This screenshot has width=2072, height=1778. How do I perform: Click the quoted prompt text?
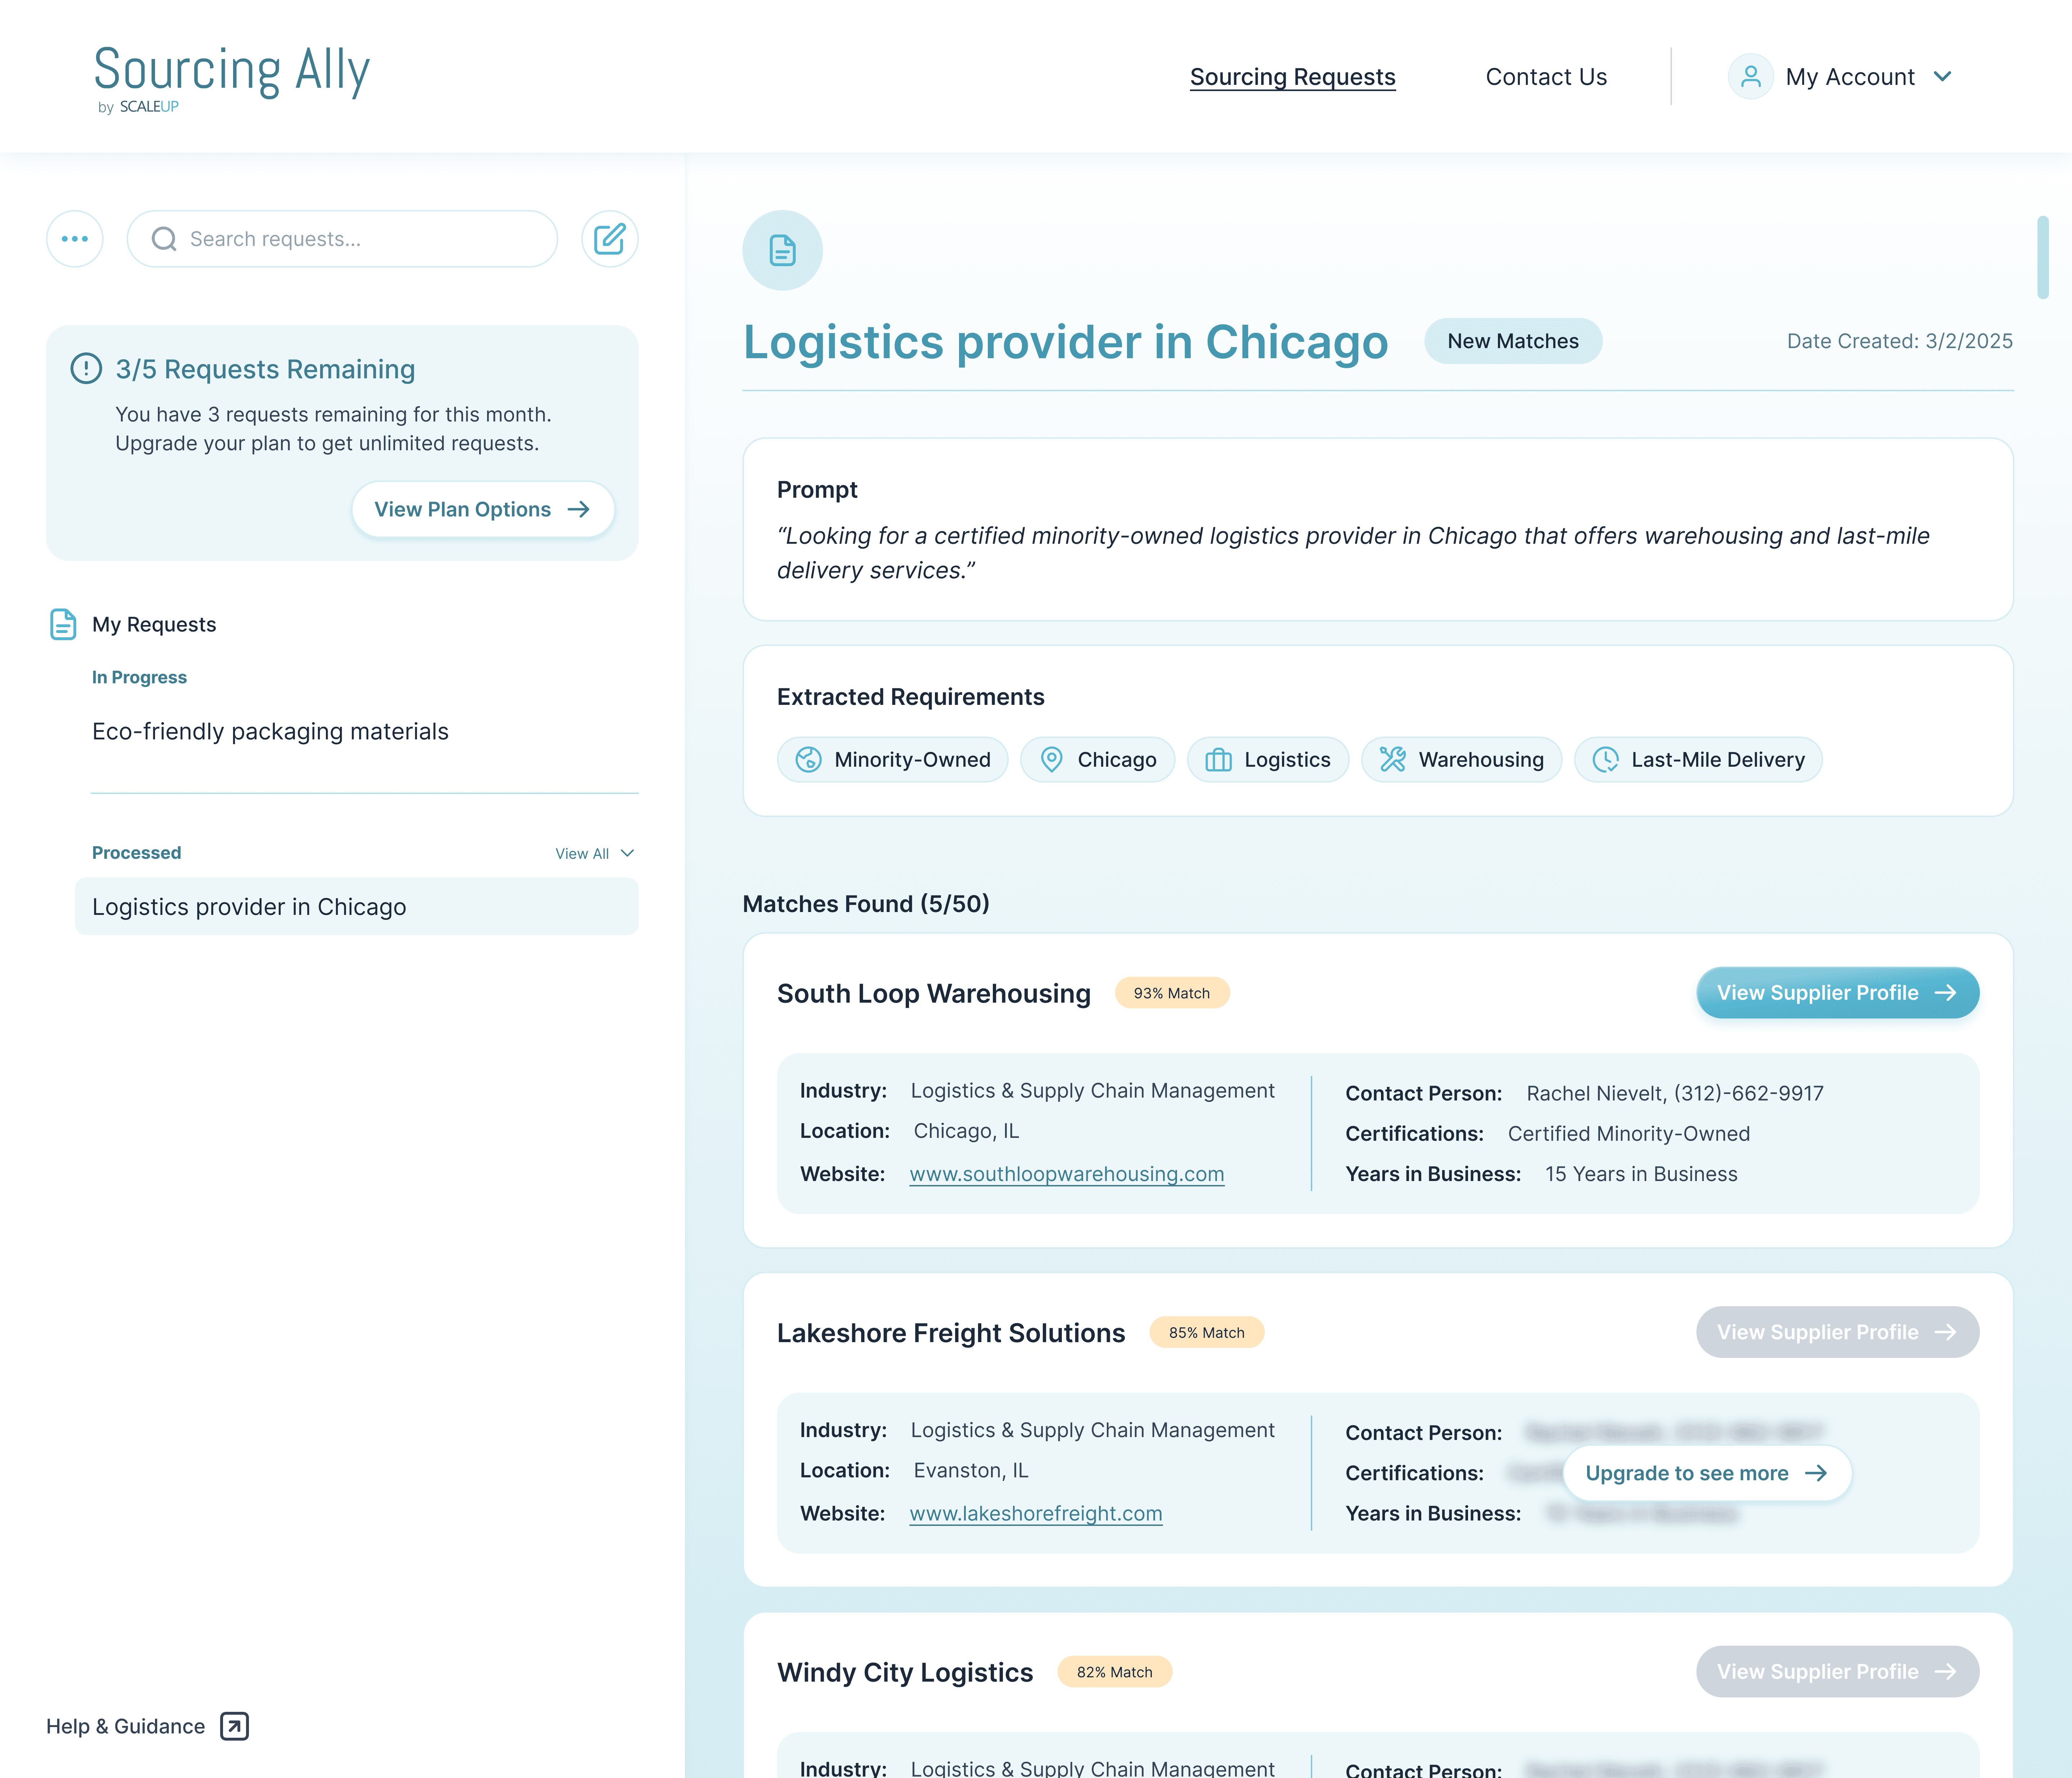click(x=1353, y=553)
